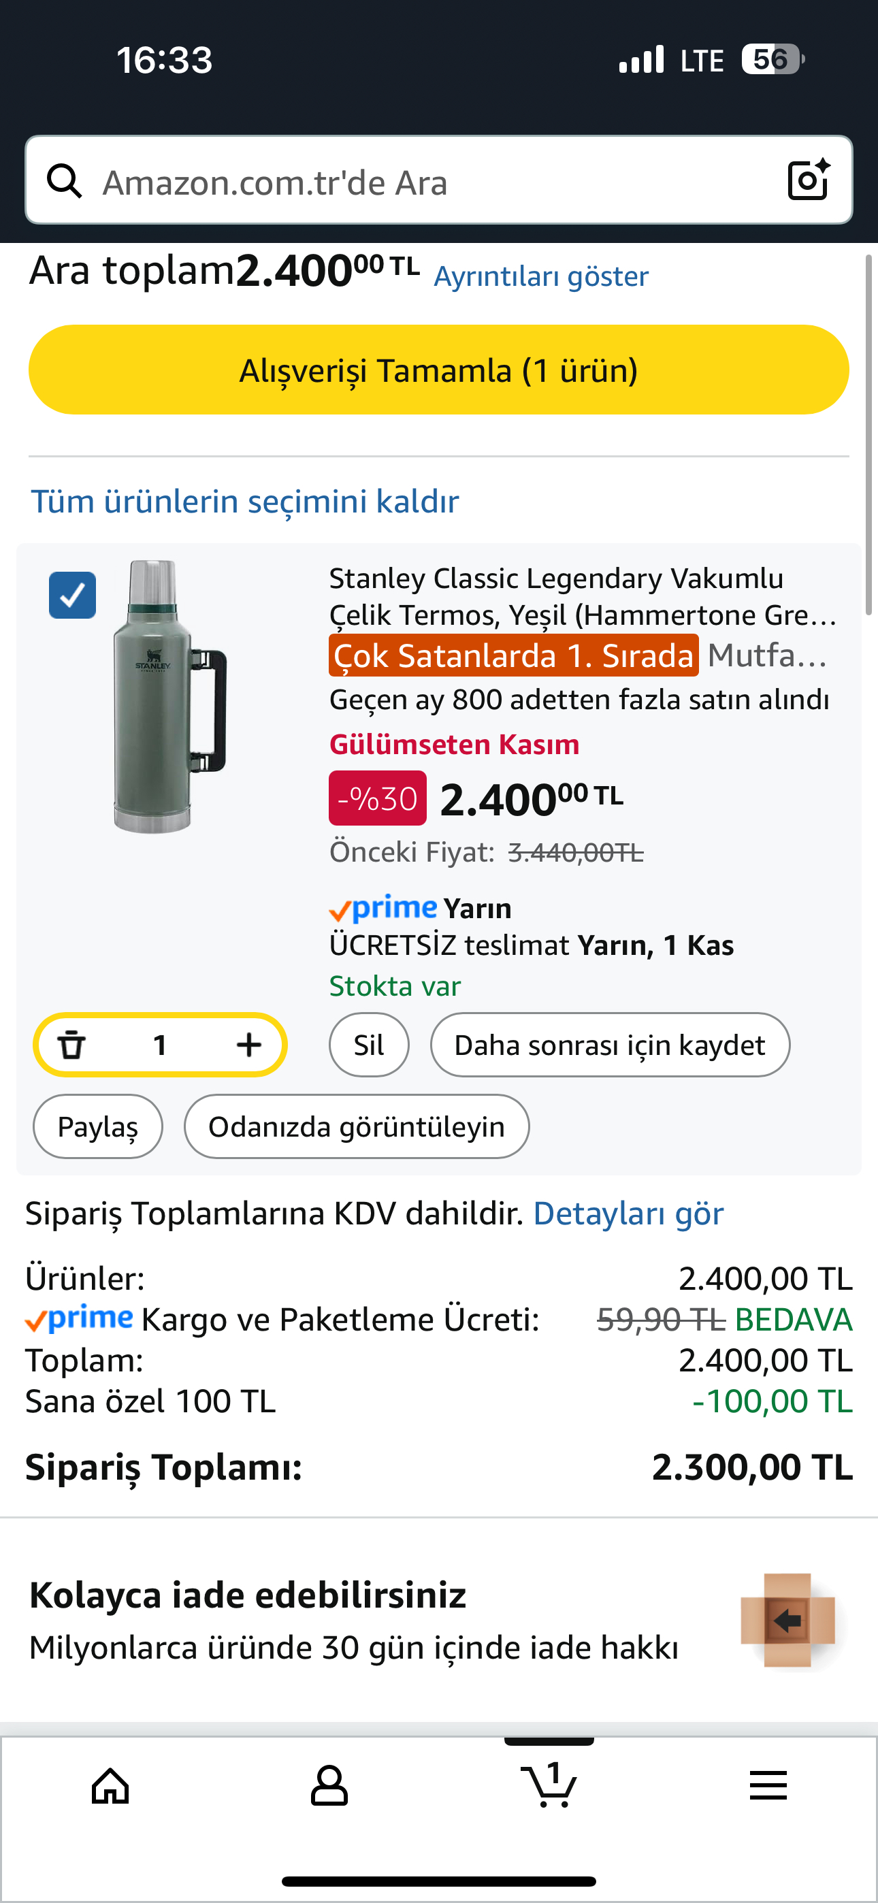Tap Odanızda görüntüleyin button
The height and width of the screenshot is (1903, 878).
(x=356, y=1126)
